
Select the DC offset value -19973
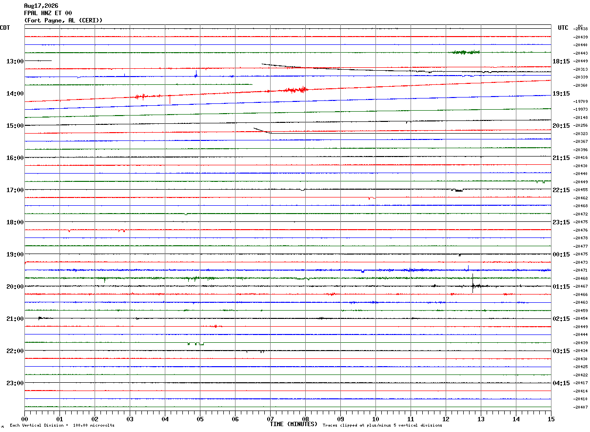[x=580, y=109]
